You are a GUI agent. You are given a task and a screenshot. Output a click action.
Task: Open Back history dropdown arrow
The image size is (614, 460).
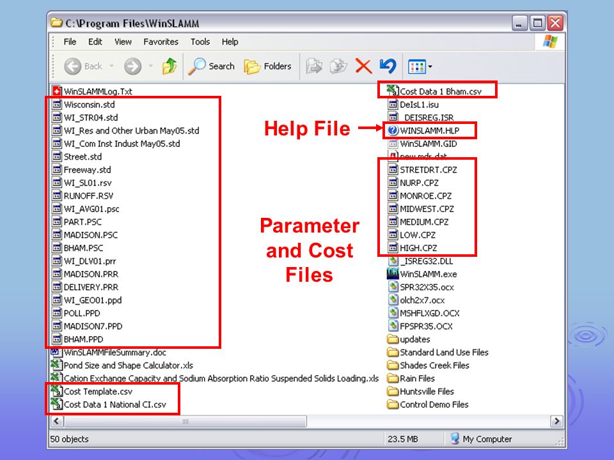click(x=111, y=66)
